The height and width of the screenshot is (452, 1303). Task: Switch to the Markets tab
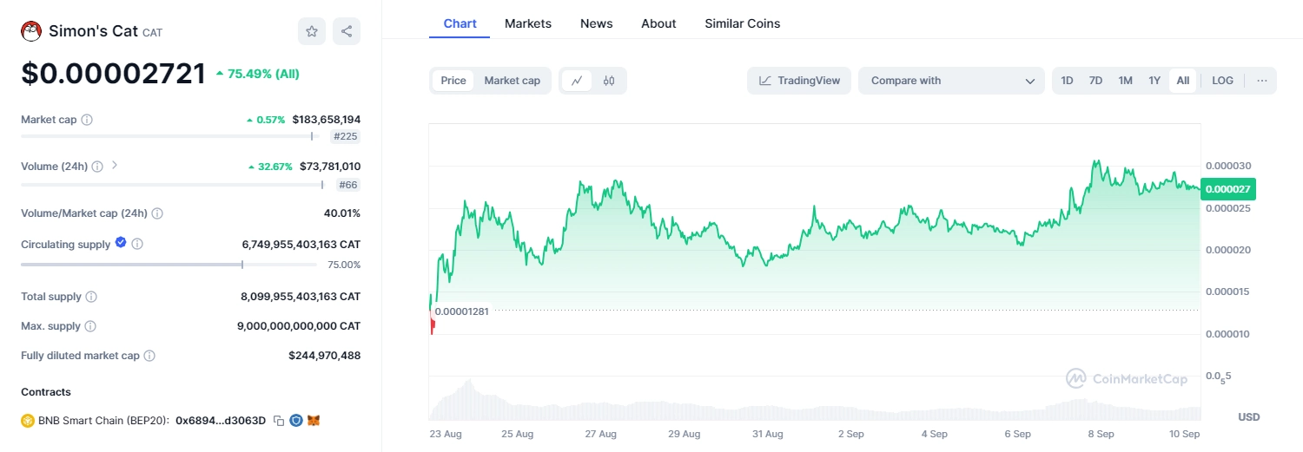coord(527,23)
